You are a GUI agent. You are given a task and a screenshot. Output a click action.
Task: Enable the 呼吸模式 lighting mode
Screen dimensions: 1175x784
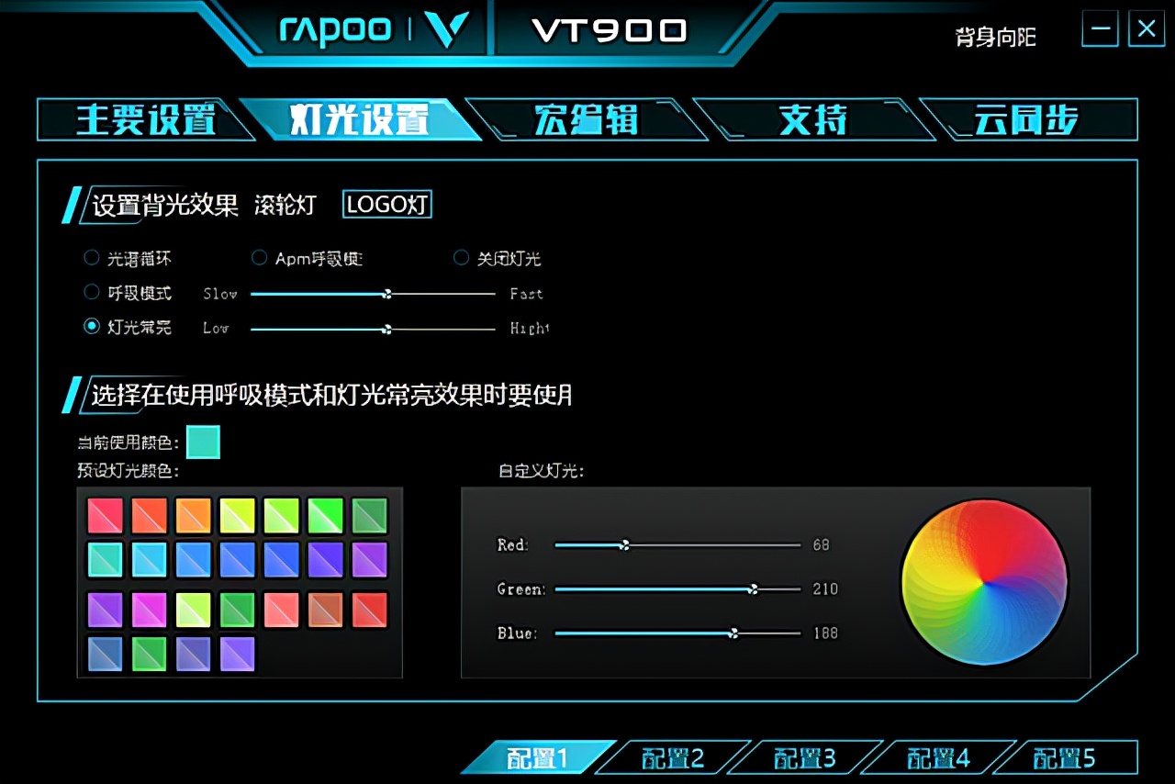[x=92, y=292]
